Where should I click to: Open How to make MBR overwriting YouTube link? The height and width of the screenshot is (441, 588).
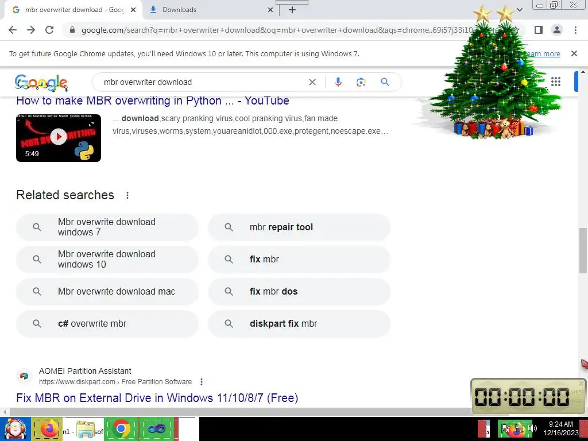[153, 100]
